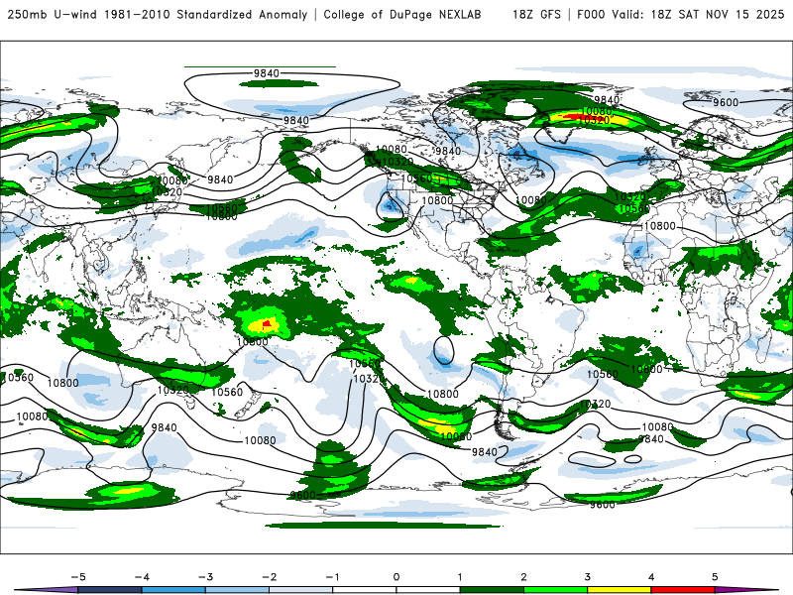This screenshot has width=793, height=595.
Task: Click the '250mb U-wind' title text
Action: (x=52, y=15)
